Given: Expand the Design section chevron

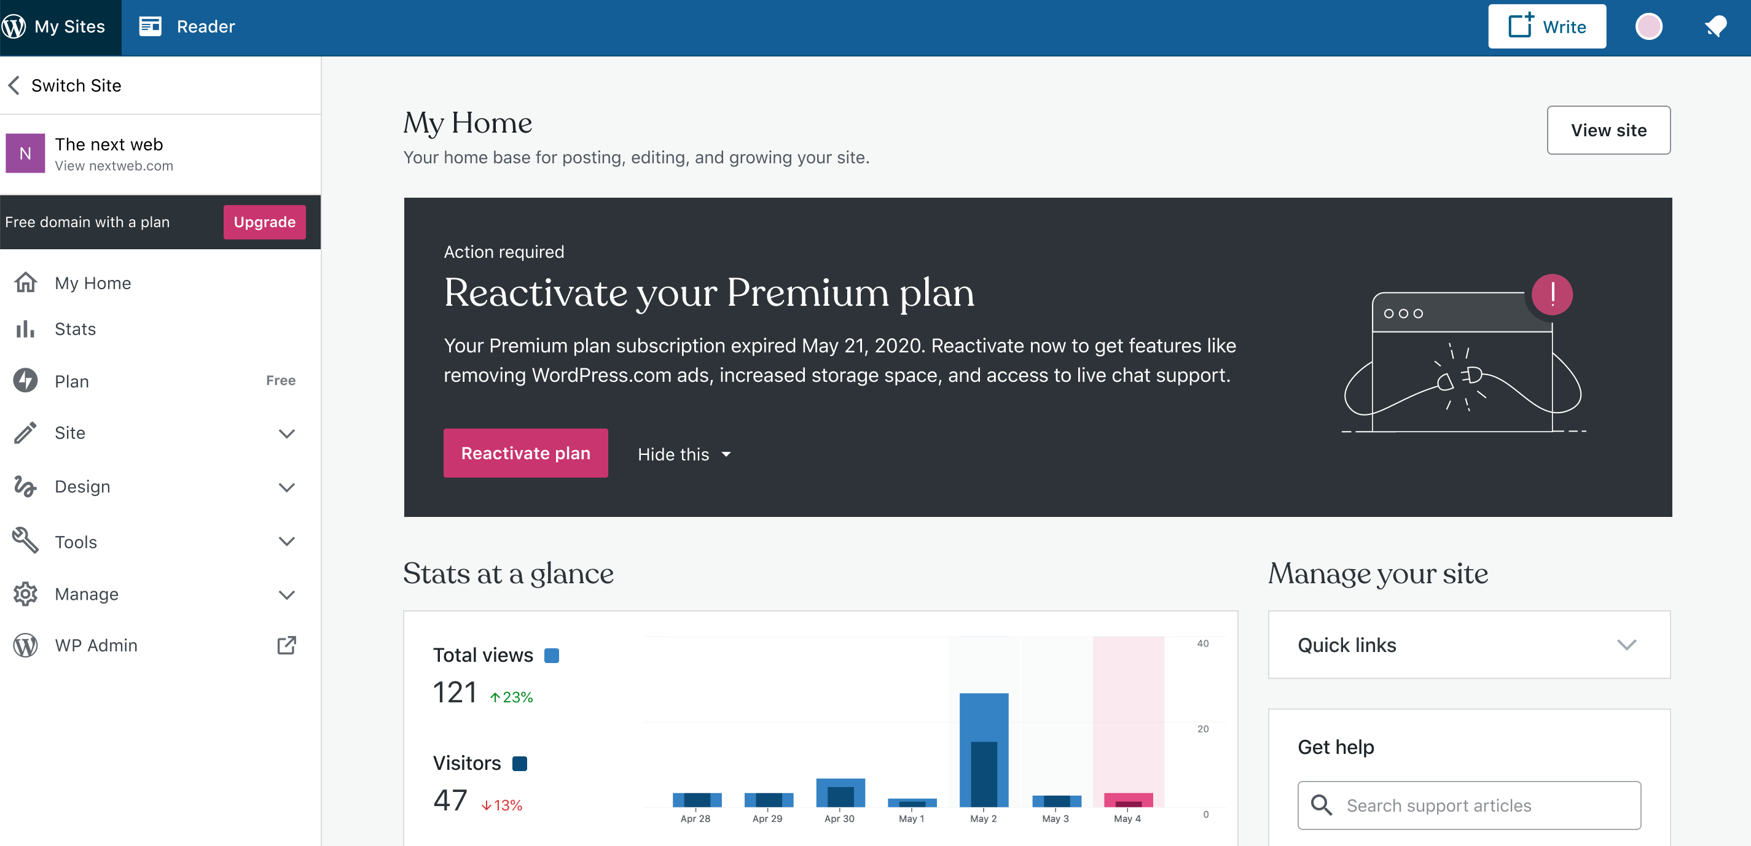Looking at the screenshot, I should pyautogui.click(x=287, y=487).
